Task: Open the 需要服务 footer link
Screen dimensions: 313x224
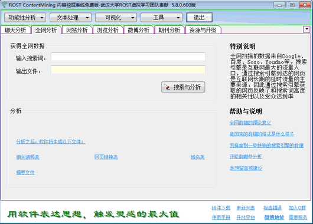Action: [298, 218]
